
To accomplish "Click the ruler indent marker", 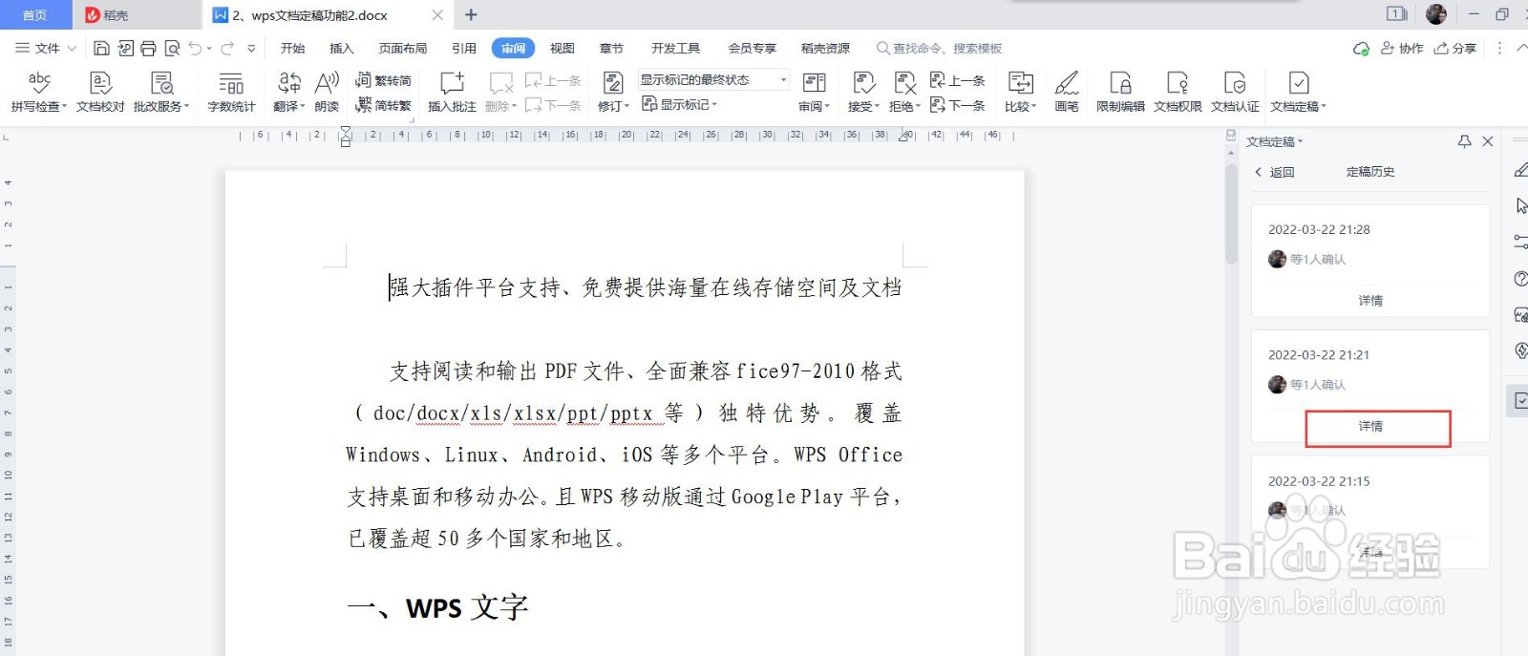I will 345,137.
